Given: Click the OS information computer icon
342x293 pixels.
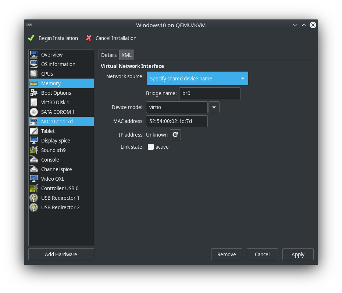Looking at the screenshot, I should [34, 64].
